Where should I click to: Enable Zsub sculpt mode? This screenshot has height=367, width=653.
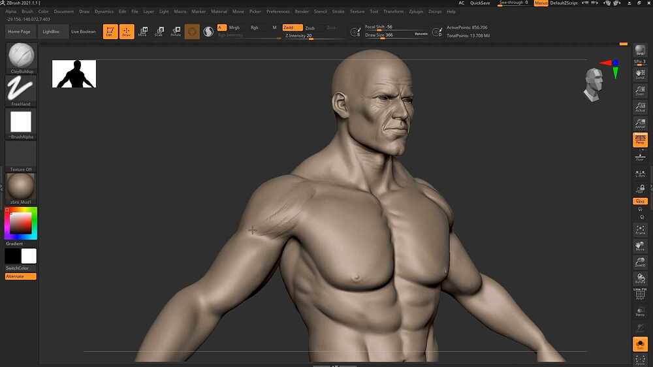tap(310, 28)
